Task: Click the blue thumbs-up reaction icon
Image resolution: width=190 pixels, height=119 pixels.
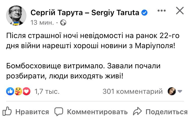Action: (10, 92)
